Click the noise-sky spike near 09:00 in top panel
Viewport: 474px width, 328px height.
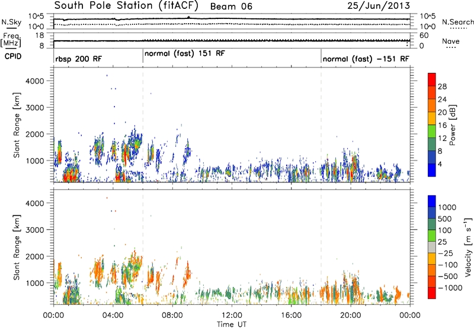[x=188, y=17]
